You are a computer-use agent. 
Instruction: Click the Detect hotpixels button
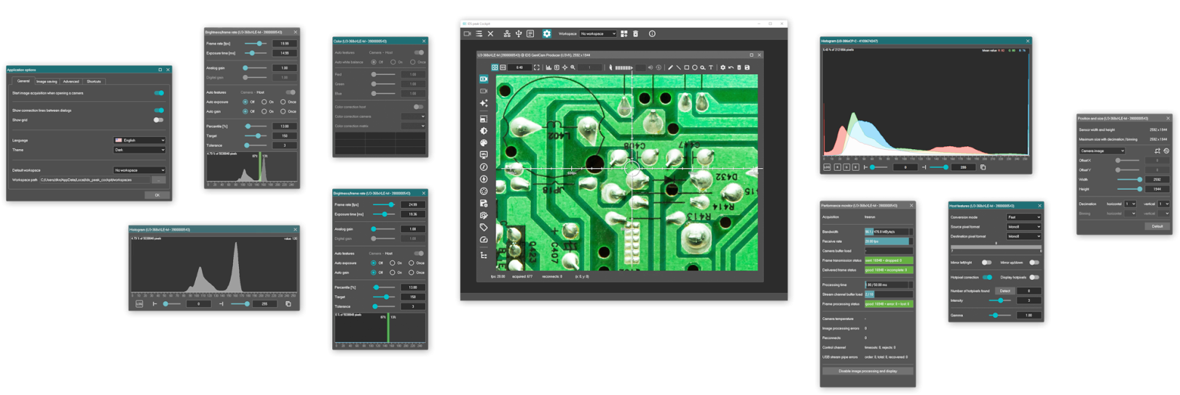point(1005,291)
